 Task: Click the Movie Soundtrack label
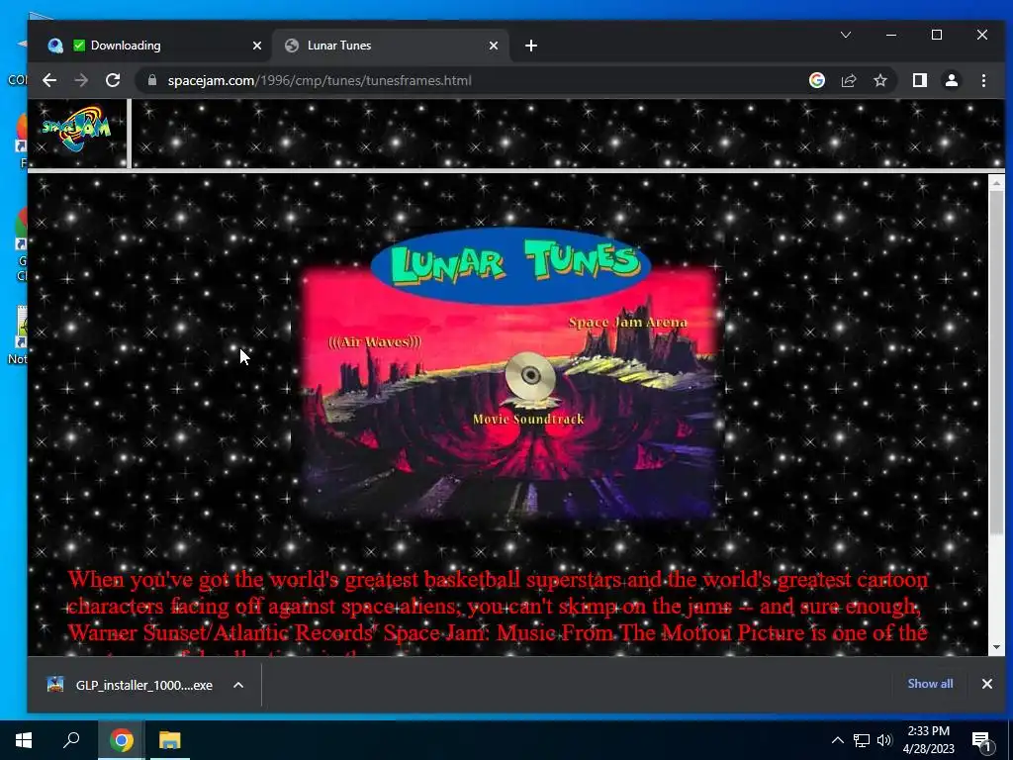tap(528, 419)
